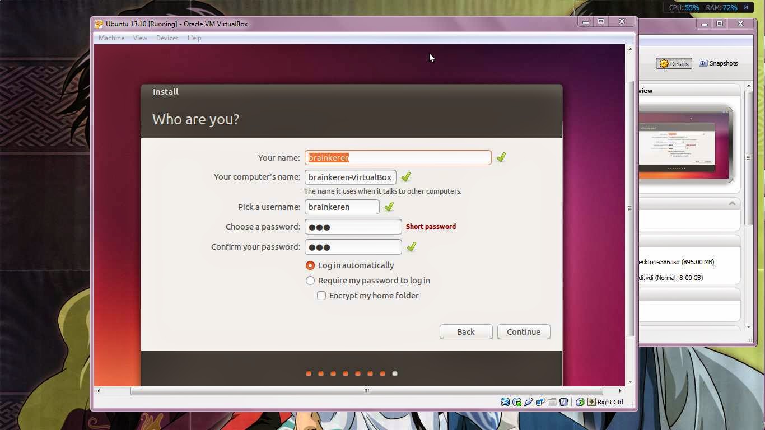765x430 pixels.
Task: Click the horizontal scrollbar left arrow
Action: (99, 391)
